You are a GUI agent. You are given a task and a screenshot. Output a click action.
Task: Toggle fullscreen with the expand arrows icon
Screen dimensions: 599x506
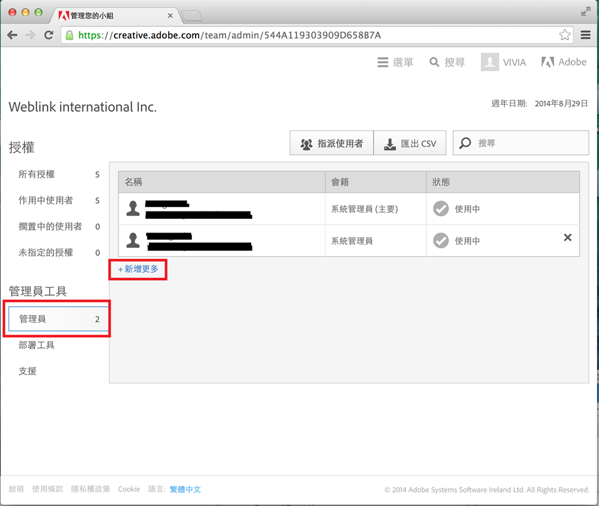[x=586, y=11]
